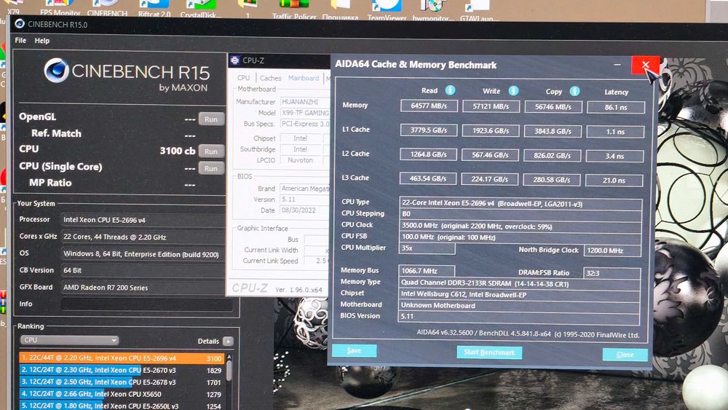Select ranking entry Xeon E5-2696 v4
The image size is (728, 410).
(122, 358)
